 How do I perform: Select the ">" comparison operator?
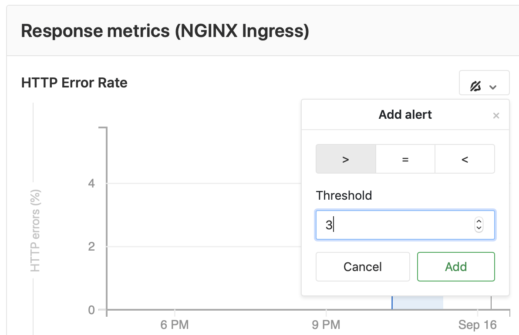[345, 159]
